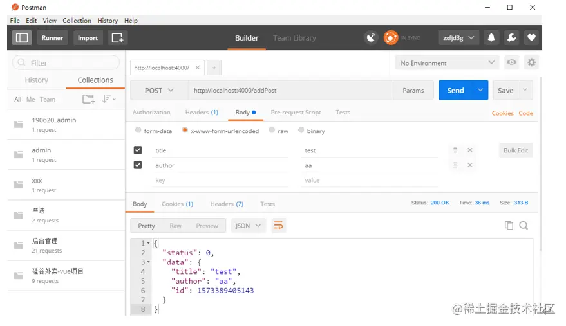The width and height of the screenshot is (566, 326).
Task: Open the Save button dropdown arrow
Action: click(525, 90)
